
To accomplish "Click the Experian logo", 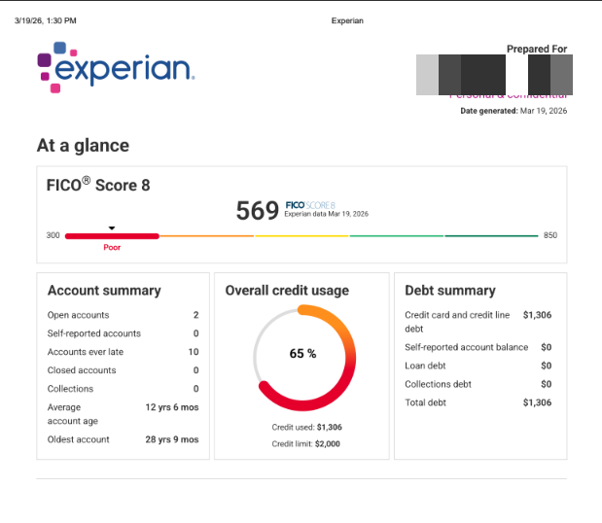I will pos(116,67).
